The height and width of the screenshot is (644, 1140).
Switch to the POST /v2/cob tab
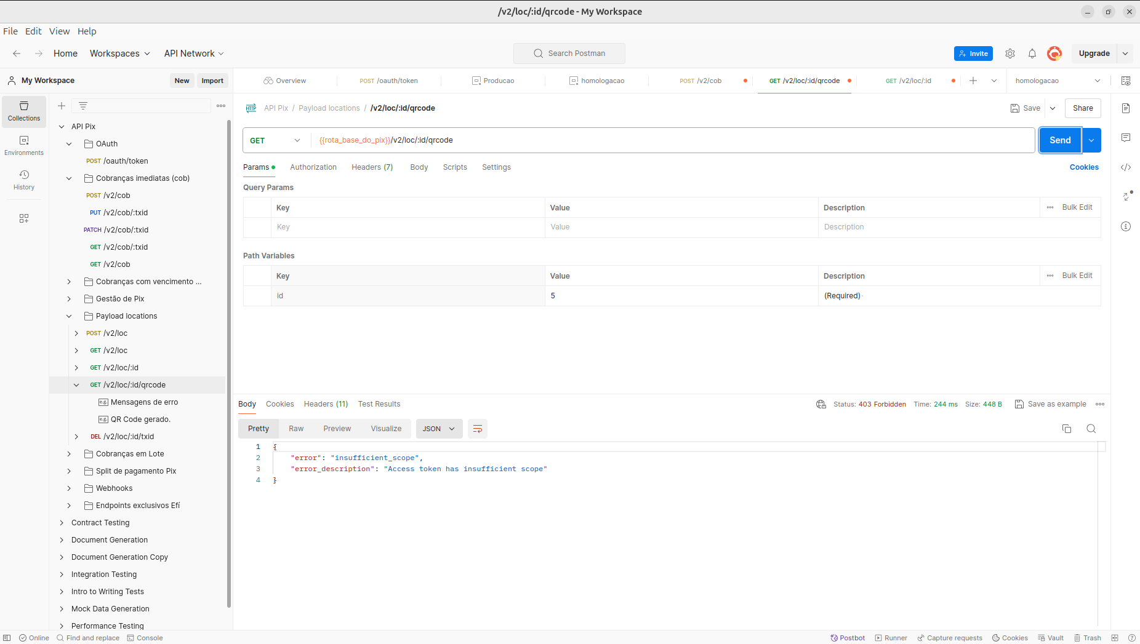(700, 81)
